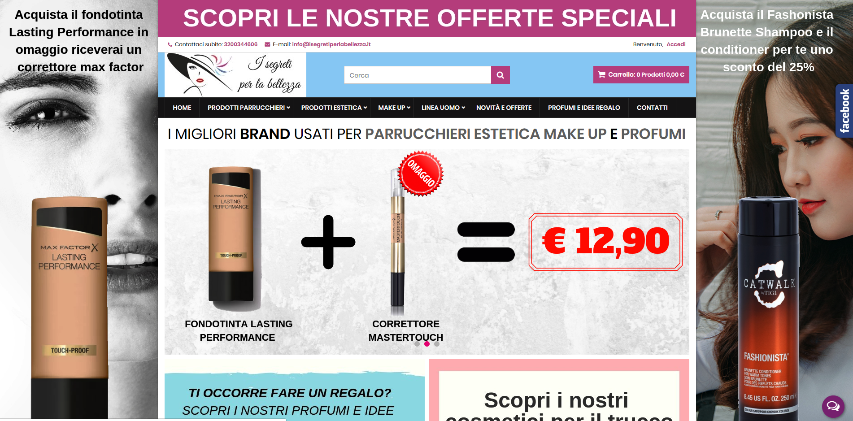The width and height of the screenshot is (853, 421).
Task: Select the third carousel slide dot
Action: coord(437,344)
